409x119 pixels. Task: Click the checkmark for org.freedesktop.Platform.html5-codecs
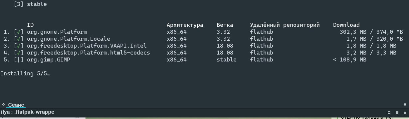coord(19,53)
